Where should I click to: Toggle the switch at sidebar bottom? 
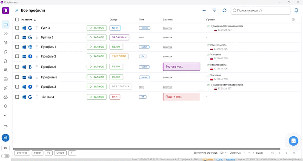tap(5, 156)
